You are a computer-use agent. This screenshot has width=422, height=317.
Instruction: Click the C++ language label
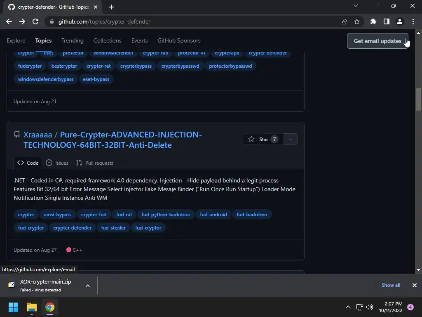click(x=74, y=250)
